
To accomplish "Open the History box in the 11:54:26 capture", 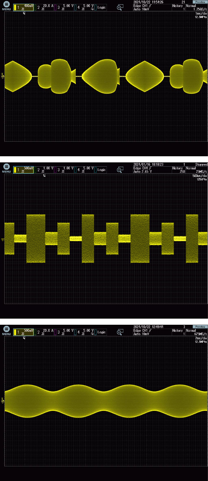I will click(178, 8).
